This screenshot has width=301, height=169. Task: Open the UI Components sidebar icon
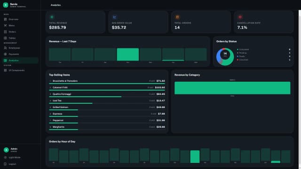[x=5, y=70]
